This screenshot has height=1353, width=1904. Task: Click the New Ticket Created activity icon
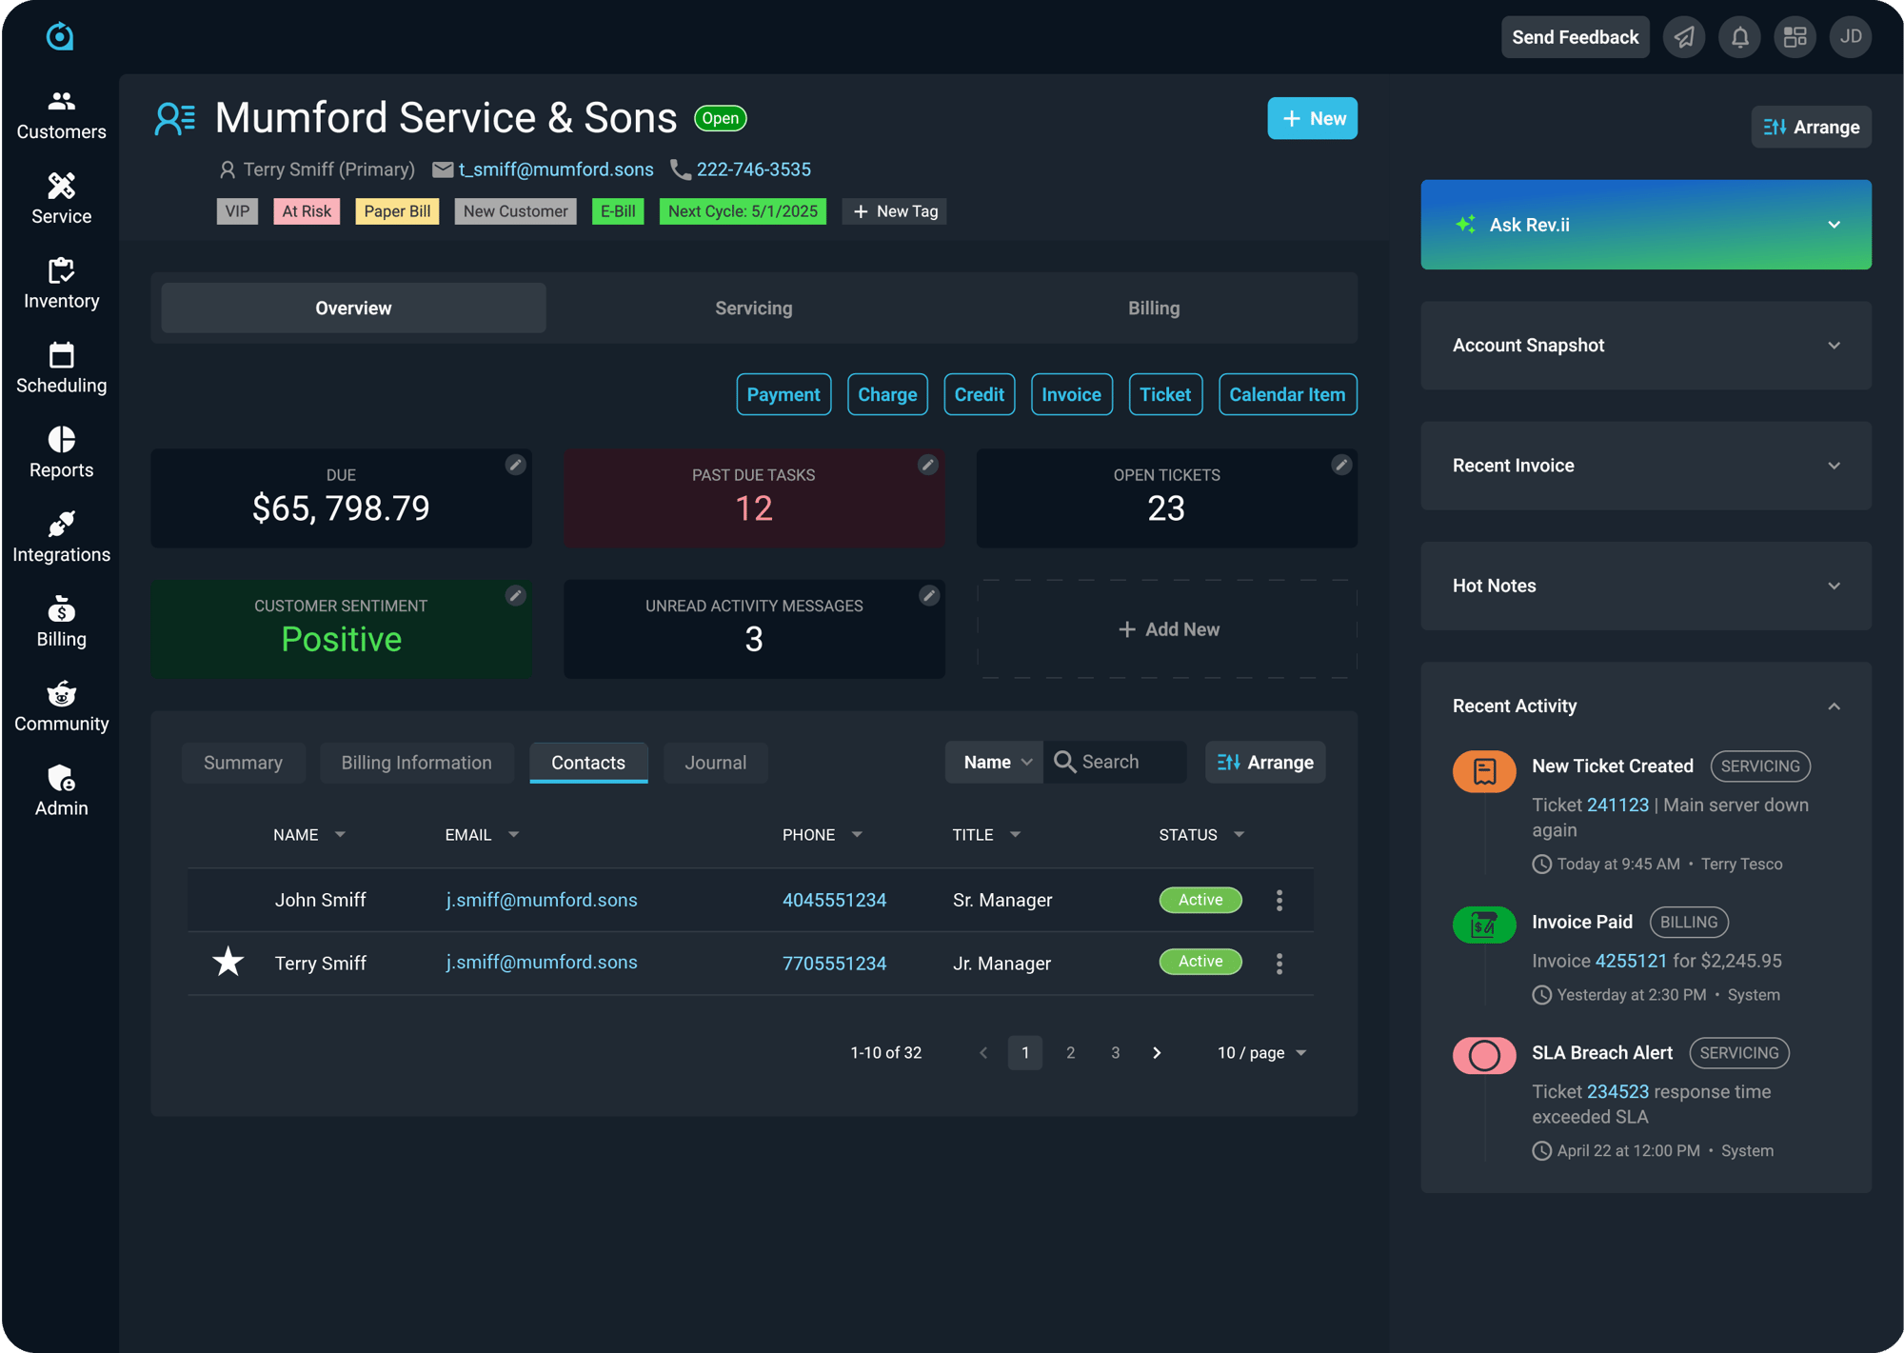point(1483,771)
